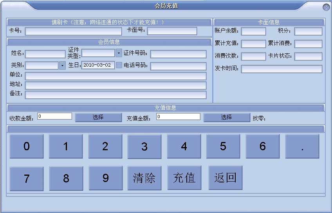Click the 生日 date field
This screenshot has width=332, height=213.
coord(98,65)
